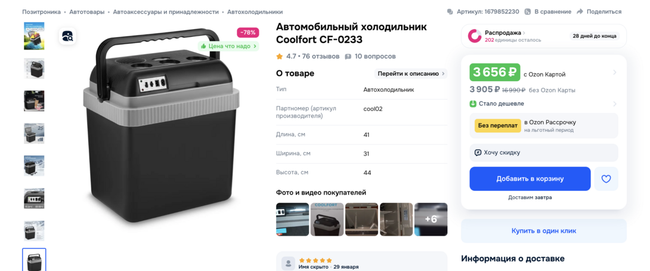Open the Автохолодильники breadcrumb category
Viewport: 650px width, 271px height.
(x=255, y=11)
